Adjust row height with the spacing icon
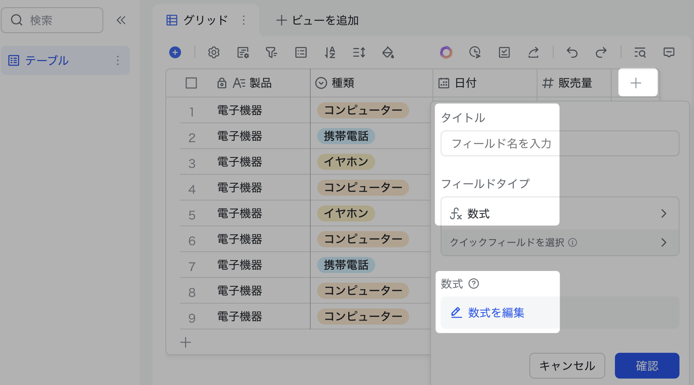The image size is (694, 385). [x=359, y=52]
